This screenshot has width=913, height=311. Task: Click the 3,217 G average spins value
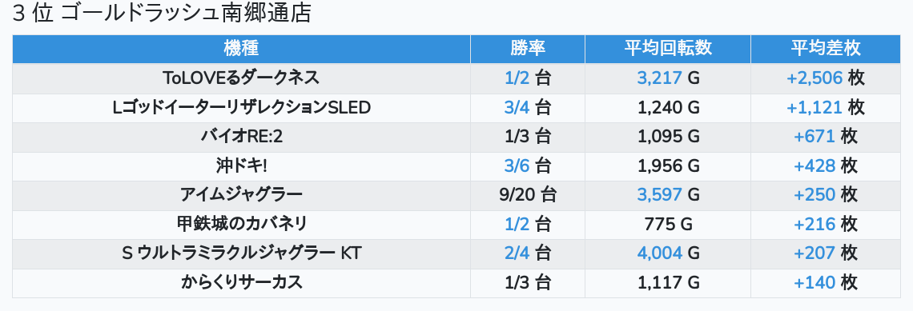coord(668,78)
